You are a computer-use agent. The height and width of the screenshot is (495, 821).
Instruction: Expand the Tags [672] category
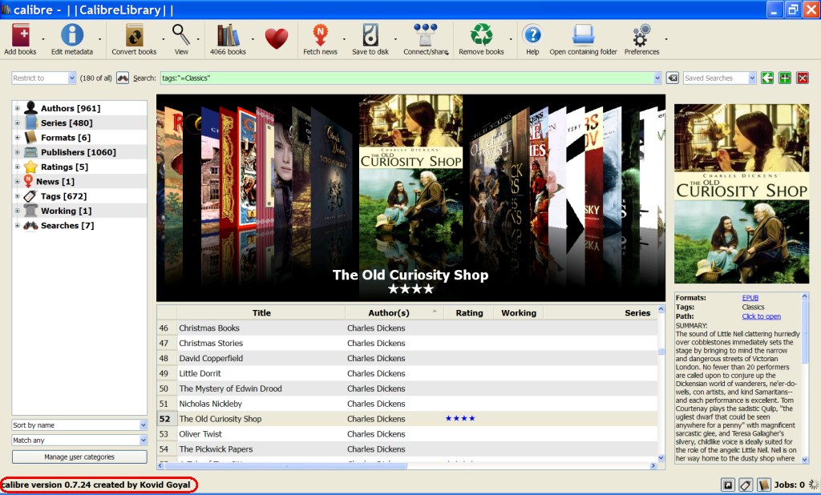coord(18,196)
